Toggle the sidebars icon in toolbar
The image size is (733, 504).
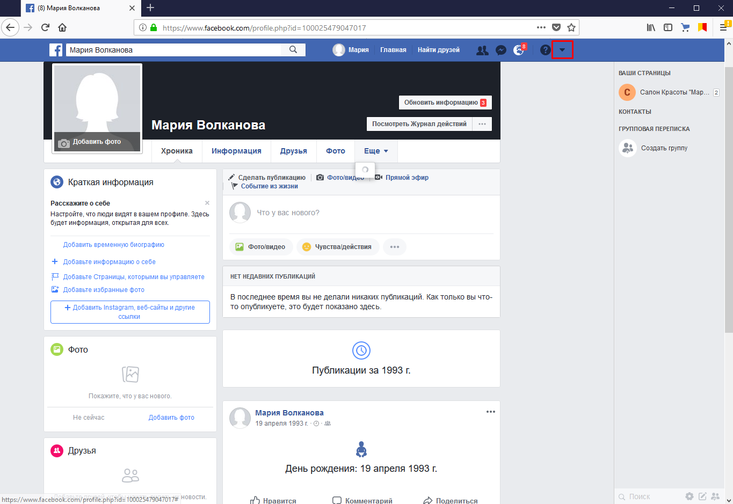pos(668,27)
